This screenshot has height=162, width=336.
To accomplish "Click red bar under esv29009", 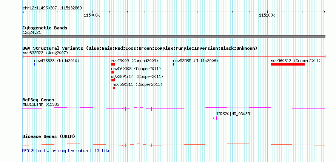I will click(113, 64).
